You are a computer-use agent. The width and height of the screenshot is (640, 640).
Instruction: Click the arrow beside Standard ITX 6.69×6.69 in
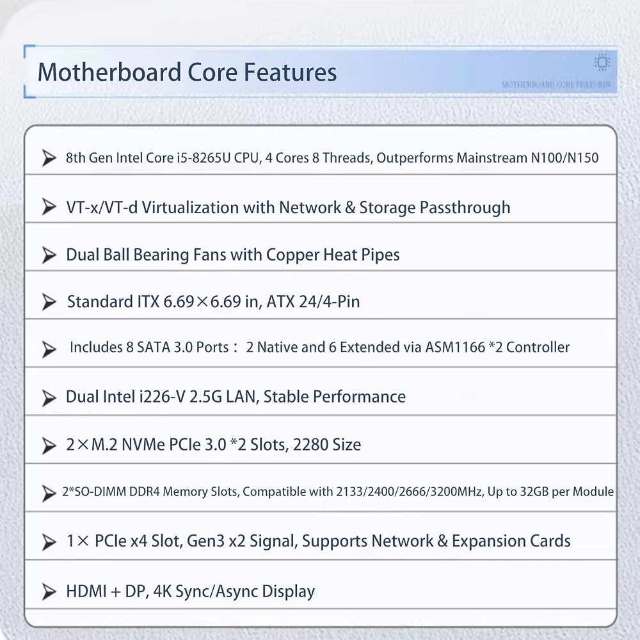point(49,302)
